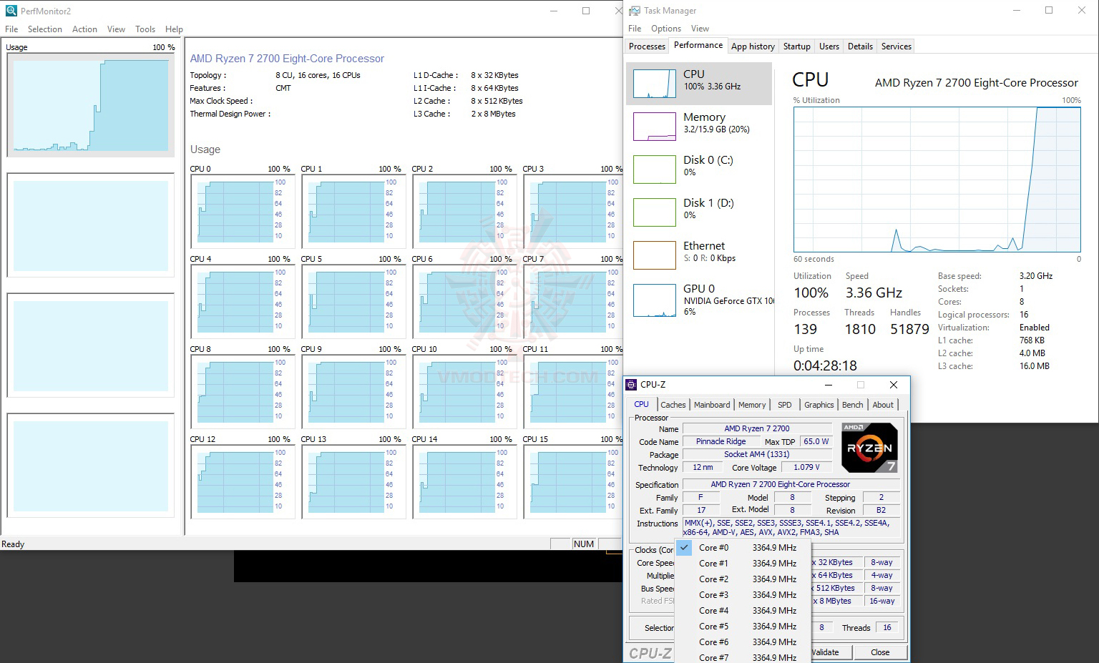Choose Core #1 in CPU-Z core list
1099x663 pixels.
coord(743,564)
